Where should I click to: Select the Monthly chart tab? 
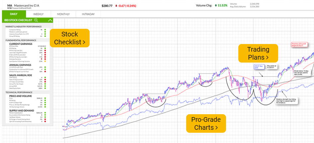click(63, 14)
